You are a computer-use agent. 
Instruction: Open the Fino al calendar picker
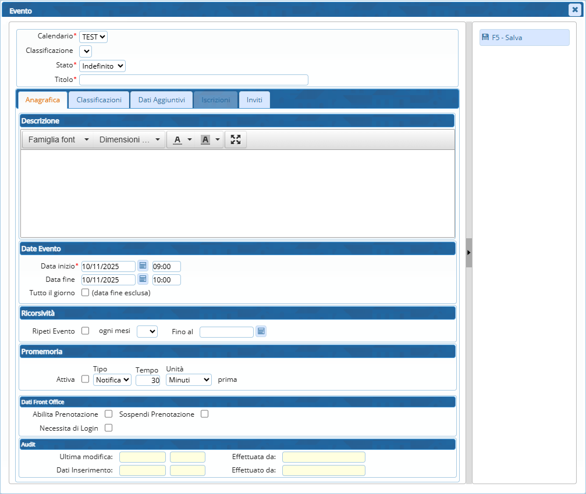pos(261,331)
